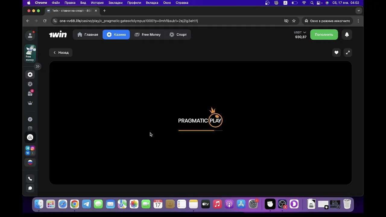Open the История menu
This screenshot has height=217, width=386.
pos(97,3)
